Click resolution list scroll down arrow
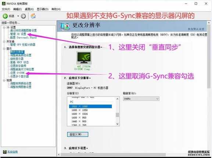This screenshot has height=158, width=212. (x=117, y=124)
